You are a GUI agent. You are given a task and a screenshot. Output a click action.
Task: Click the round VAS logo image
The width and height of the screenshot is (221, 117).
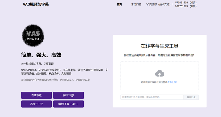[33, 36]
